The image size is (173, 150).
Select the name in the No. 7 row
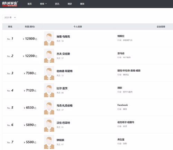[60, 140]
